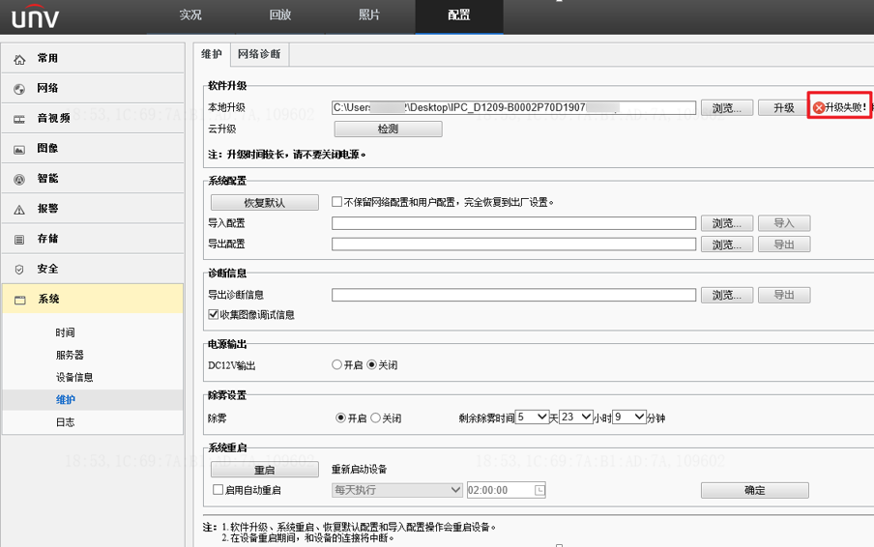The image size is (874, 547).
Task: Uncheck 收集图像调试信息
Action: pos(213,314)
